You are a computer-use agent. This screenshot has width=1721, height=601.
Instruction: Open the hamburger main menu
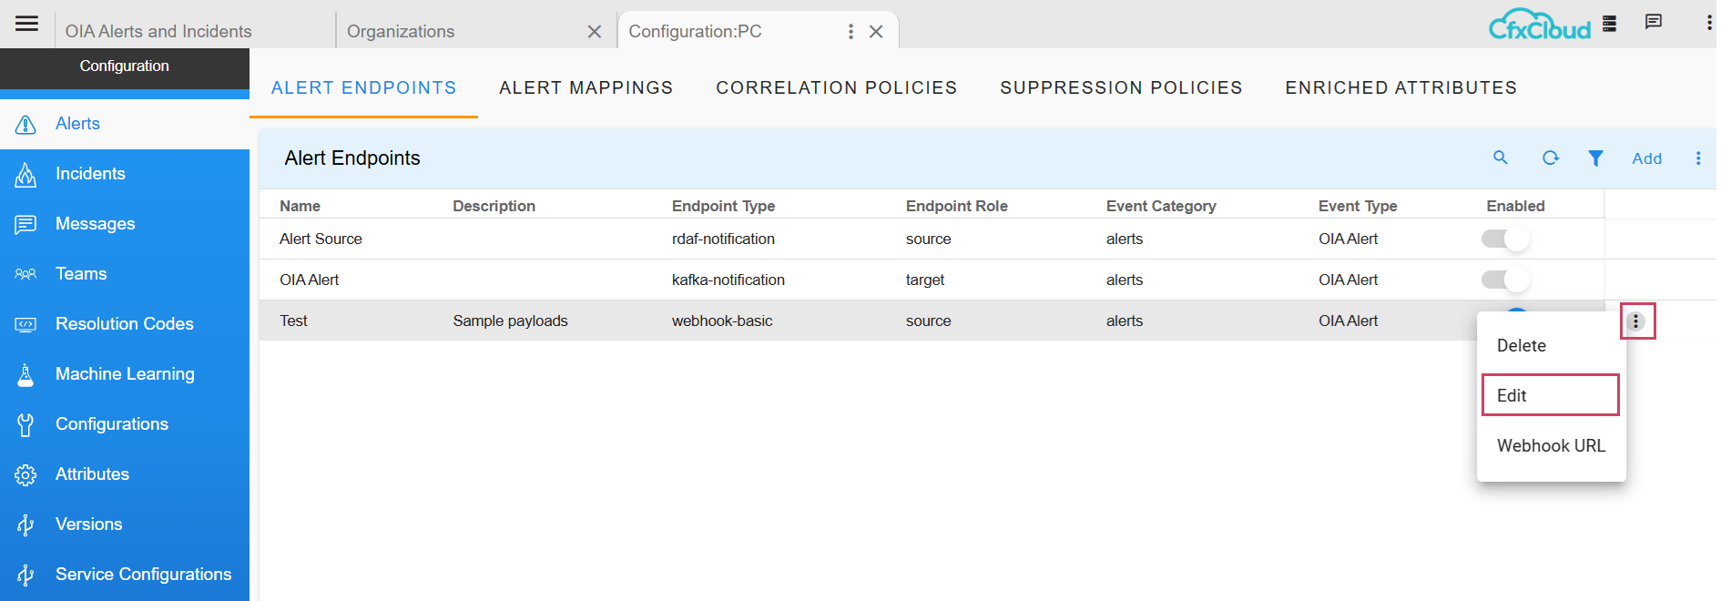point(27,24)
